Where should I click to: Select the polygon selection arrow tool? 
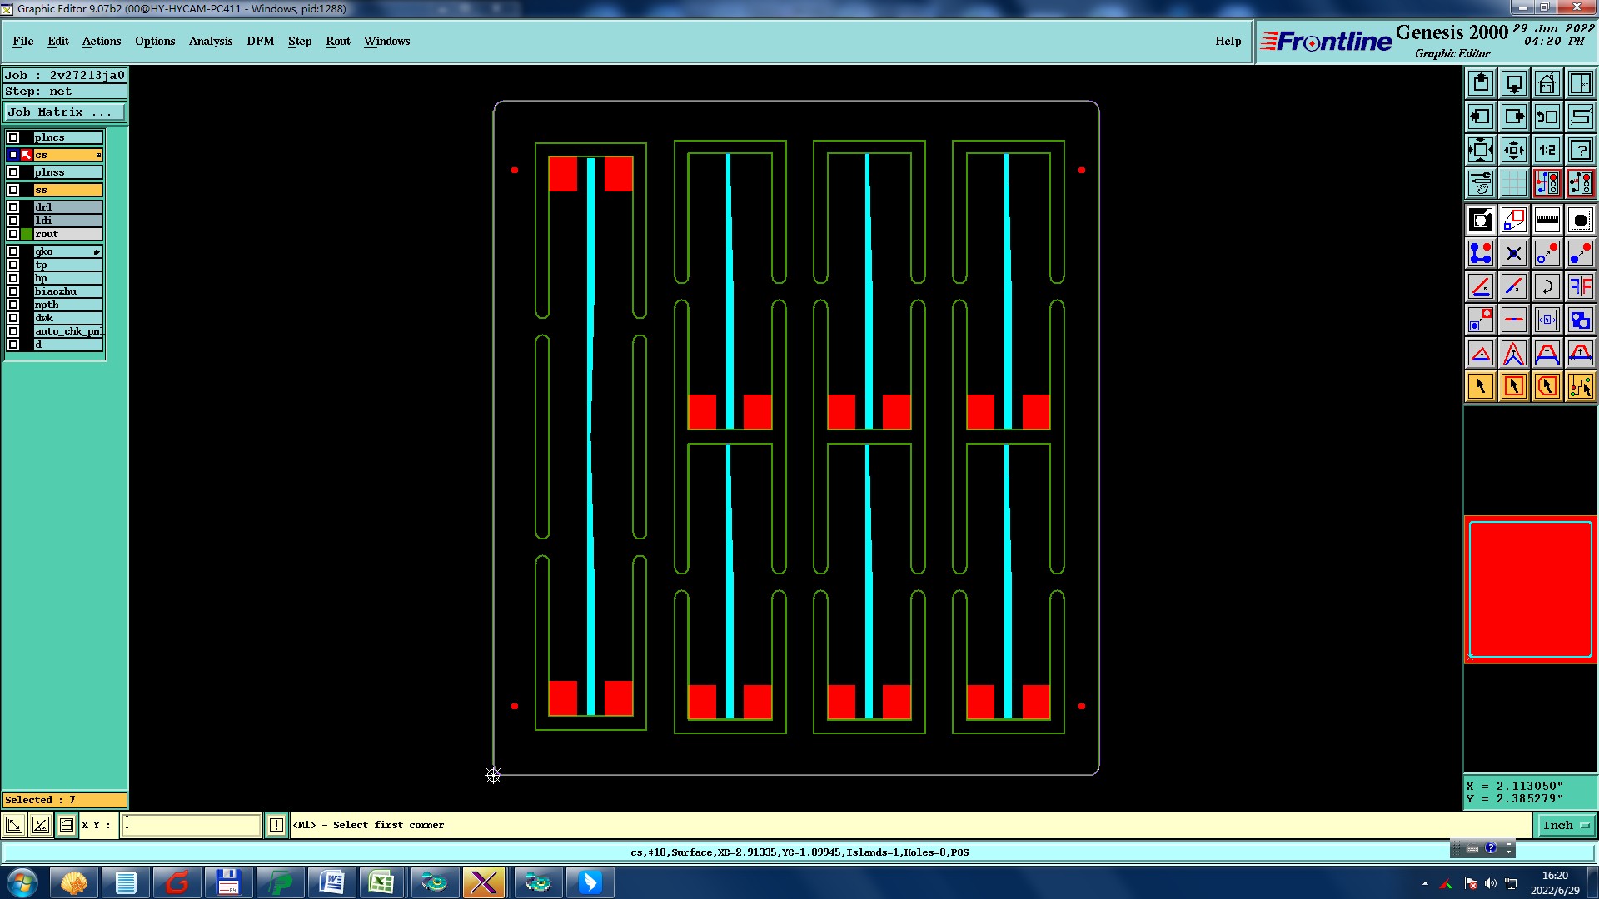(1547, 386)
